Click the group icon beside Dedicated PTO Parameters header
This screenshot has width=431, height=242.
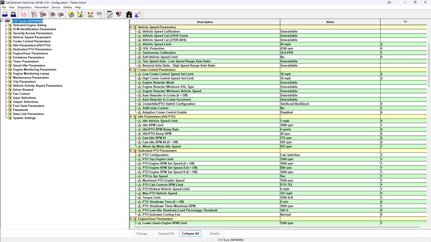(x=135, y=151)
